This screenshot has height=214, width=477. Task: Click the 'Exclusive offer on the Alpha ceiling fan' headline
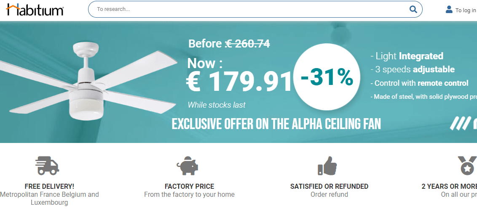pos(276,124)
